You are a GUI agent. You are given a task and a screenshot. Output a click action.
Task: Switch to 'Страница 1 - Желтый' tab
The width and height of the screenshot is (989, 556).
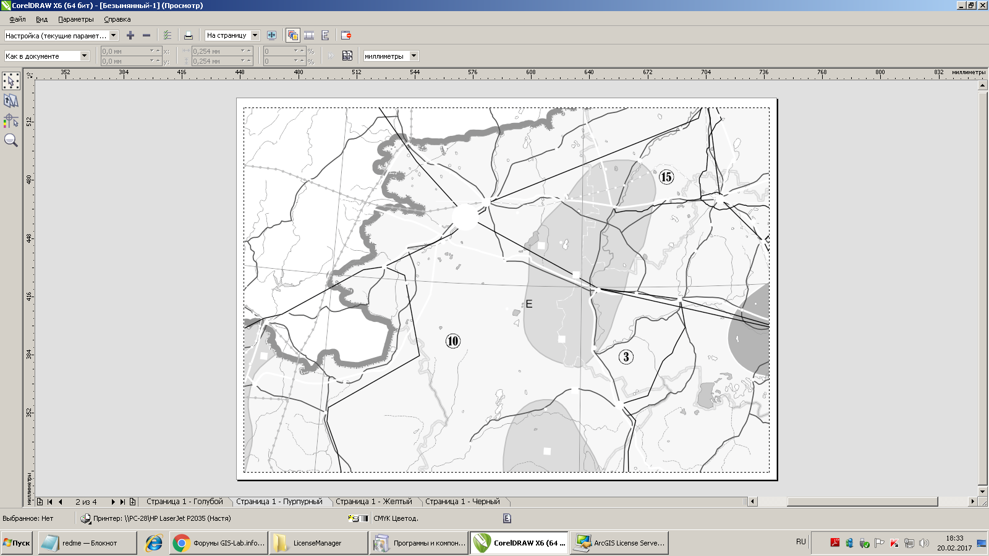tap(373, 502)
